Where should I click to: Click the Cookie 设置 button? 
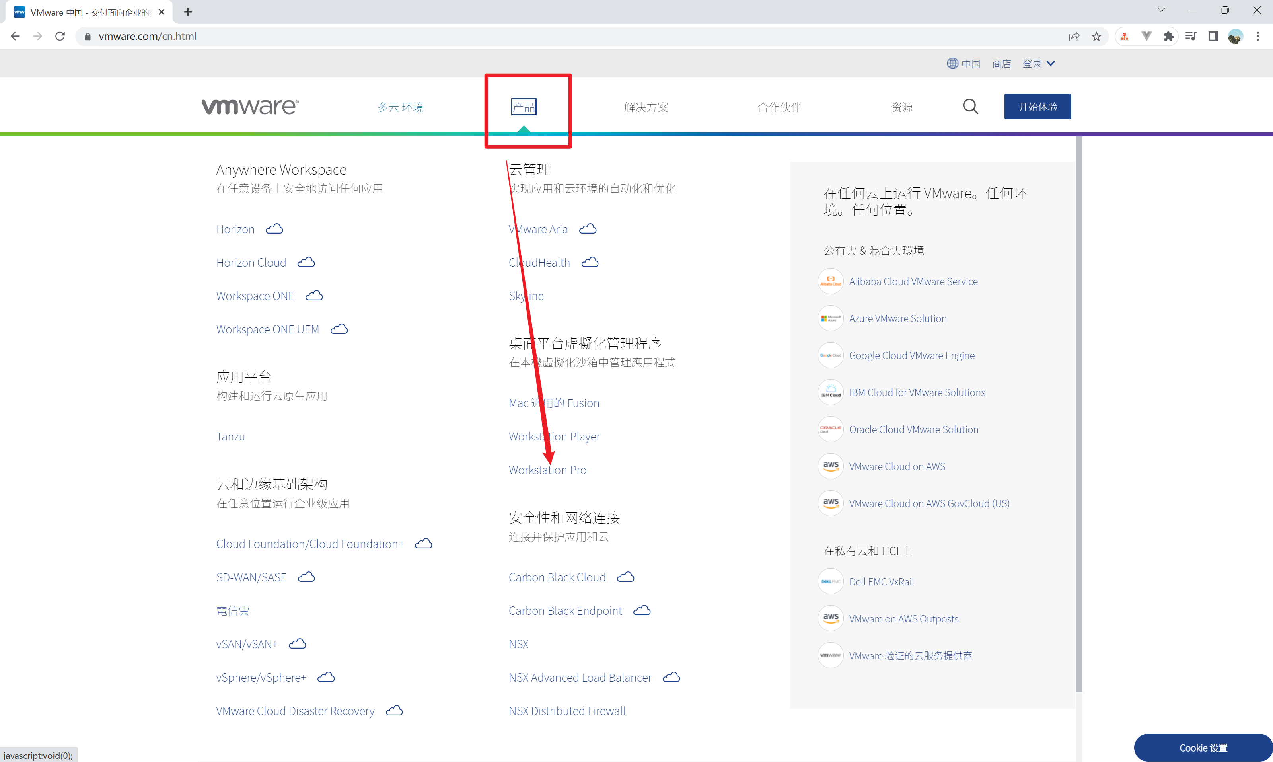click(x=1203, y=748)
